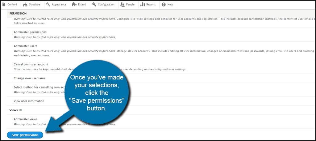The height and width of the screenshot is (141, 316).
Task: Select the Administer permissions row label
Action: [x=30, y=32]
